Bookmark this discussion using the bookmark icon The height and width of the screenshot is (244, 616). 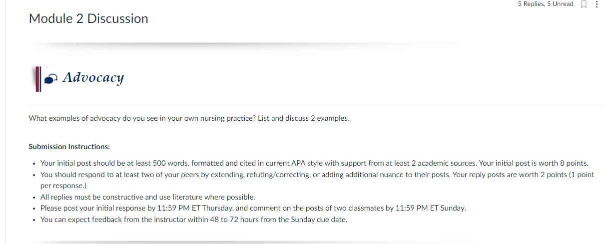[x=583, y=4]
